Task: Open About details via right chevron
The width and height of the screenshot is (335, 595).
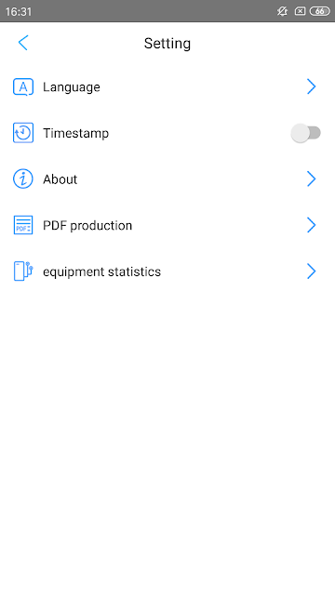Action: pos(312,178)
